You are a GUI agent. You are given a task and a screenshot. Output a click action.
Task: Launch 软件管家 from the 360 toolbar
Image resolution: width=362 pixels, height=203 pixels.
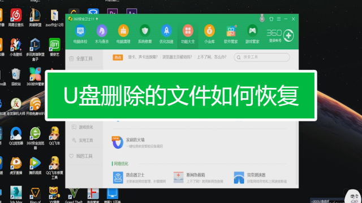(x=231, y=34)
